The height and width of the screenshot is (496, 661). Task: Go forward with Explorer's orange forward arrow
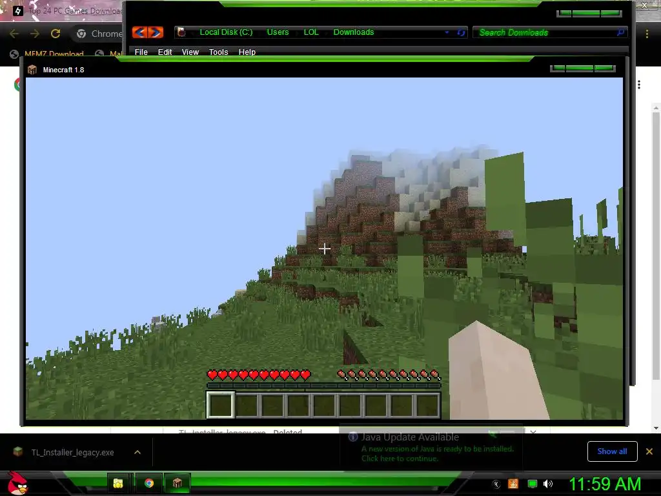155,32
